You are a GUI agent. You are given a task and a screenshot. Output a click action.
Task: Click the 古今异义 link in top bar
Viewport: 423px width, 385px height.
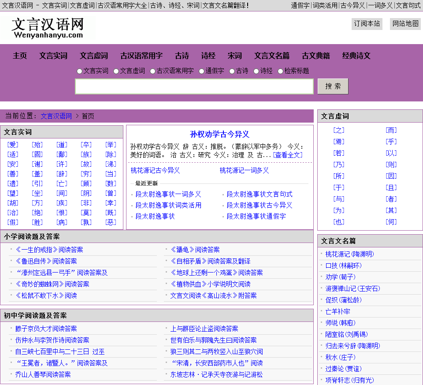[353, 5]
